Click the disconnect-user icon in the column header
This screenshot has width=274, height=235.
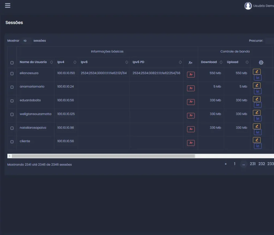pos(191,63)
